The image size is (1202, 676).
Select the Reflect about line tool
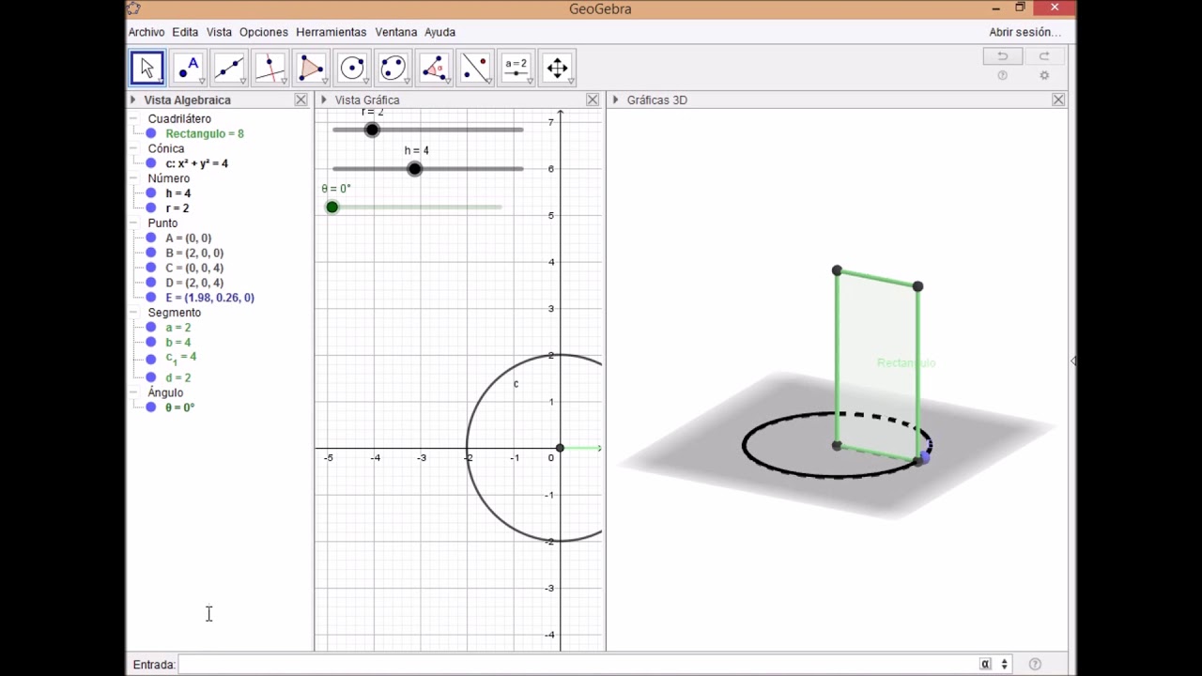pyautogui.click(x=475, y=68)
